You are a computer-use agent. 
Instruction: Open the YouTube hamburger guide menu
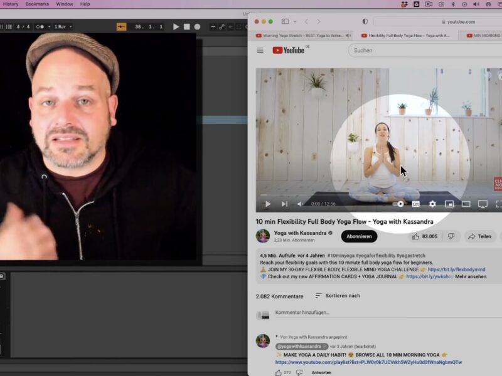(260, 50)
